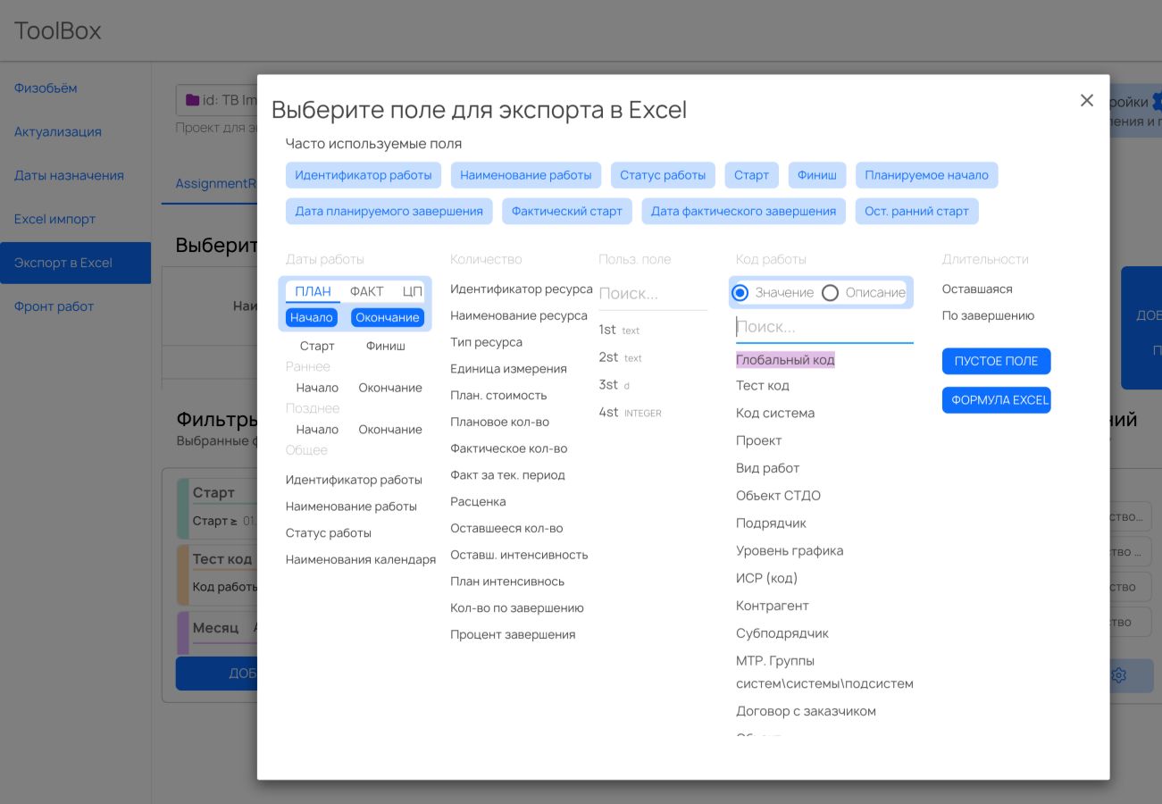Select Тест код in code list
Screen dimensions: 1162x804
[763, 385]
